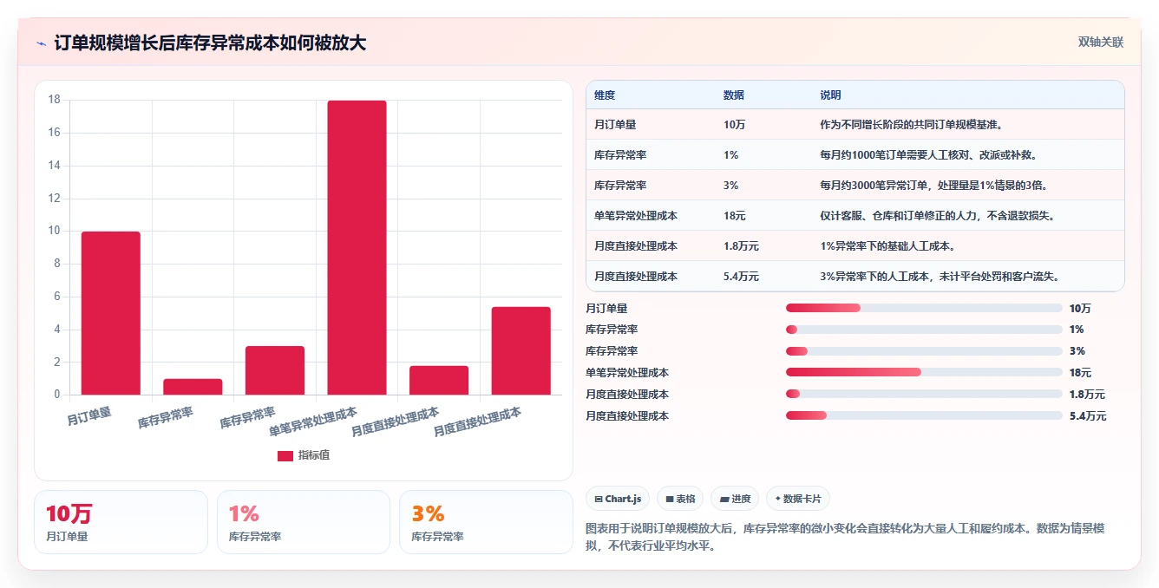Click the 1.8万元 cell in table

click(741, 246)
